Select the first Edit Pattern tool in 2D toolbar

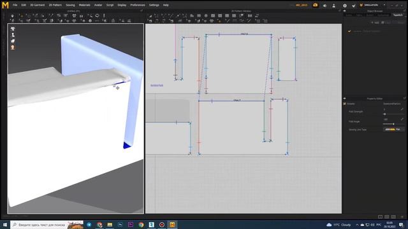point(150,16)
